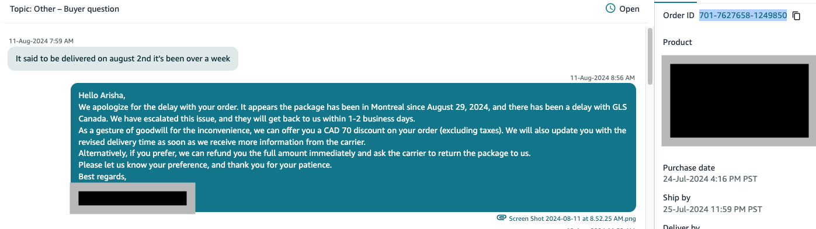
Task: Click the Ship by date 25-Jul-2024
Action: (x=712, y=209)
